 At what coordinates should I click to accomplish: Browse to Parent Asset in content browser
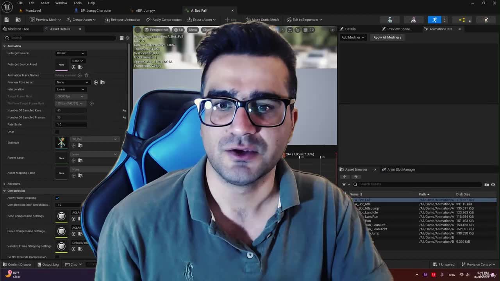click(x=80, y=160)
